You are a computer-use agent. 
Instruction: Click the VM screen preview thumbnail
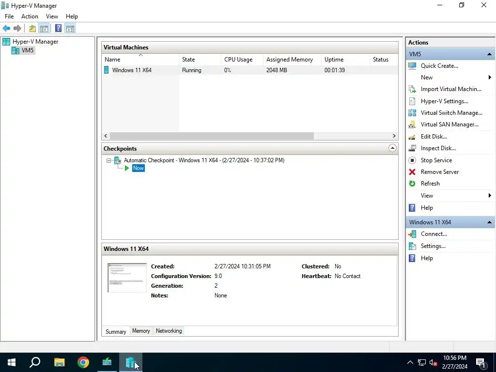pos(127,278)
